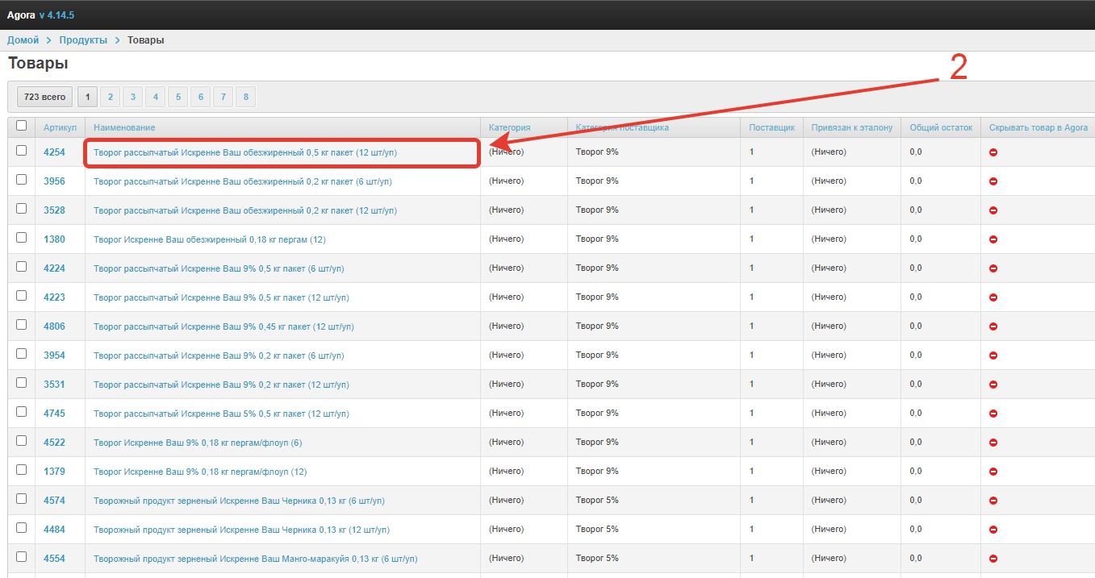Screen dimensions: 1095x578
Task: Open Продукты breadcrumb link
Action: [83, 40]
